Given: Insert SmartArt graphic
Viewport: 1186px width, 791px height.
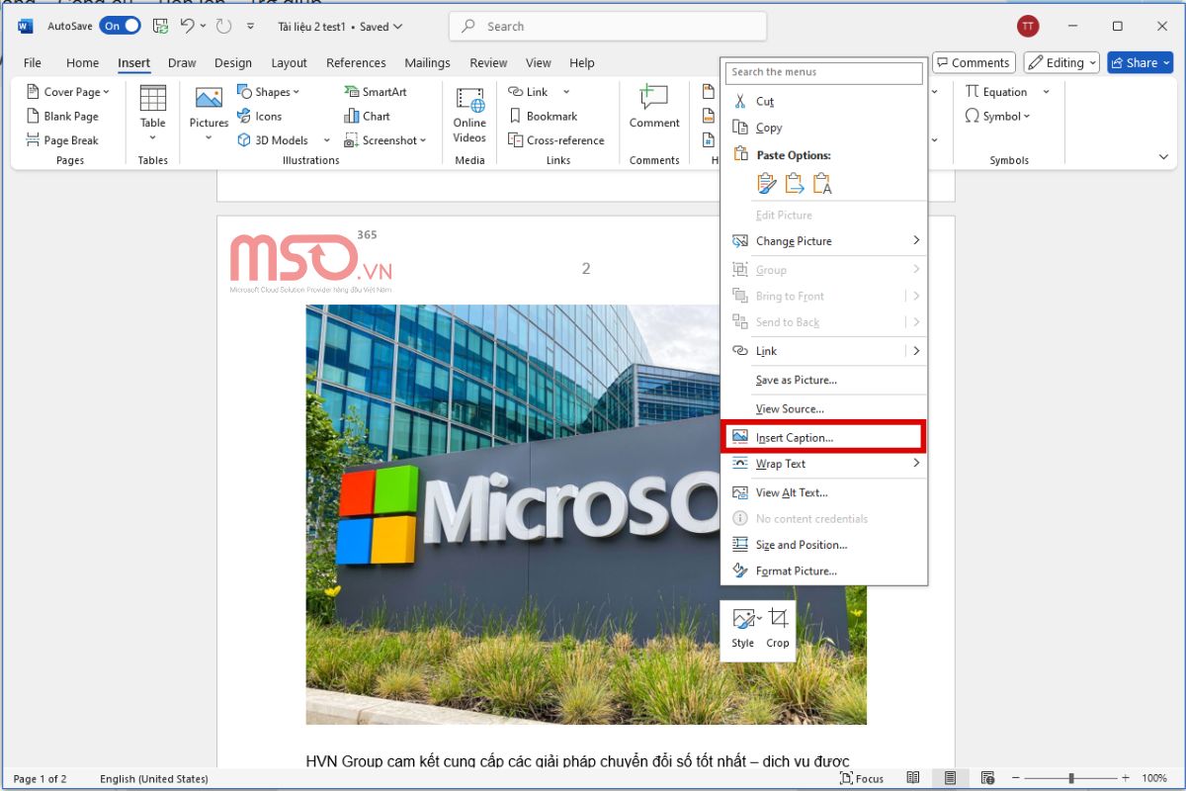Looking at the screenshot, I should [376, 92].
